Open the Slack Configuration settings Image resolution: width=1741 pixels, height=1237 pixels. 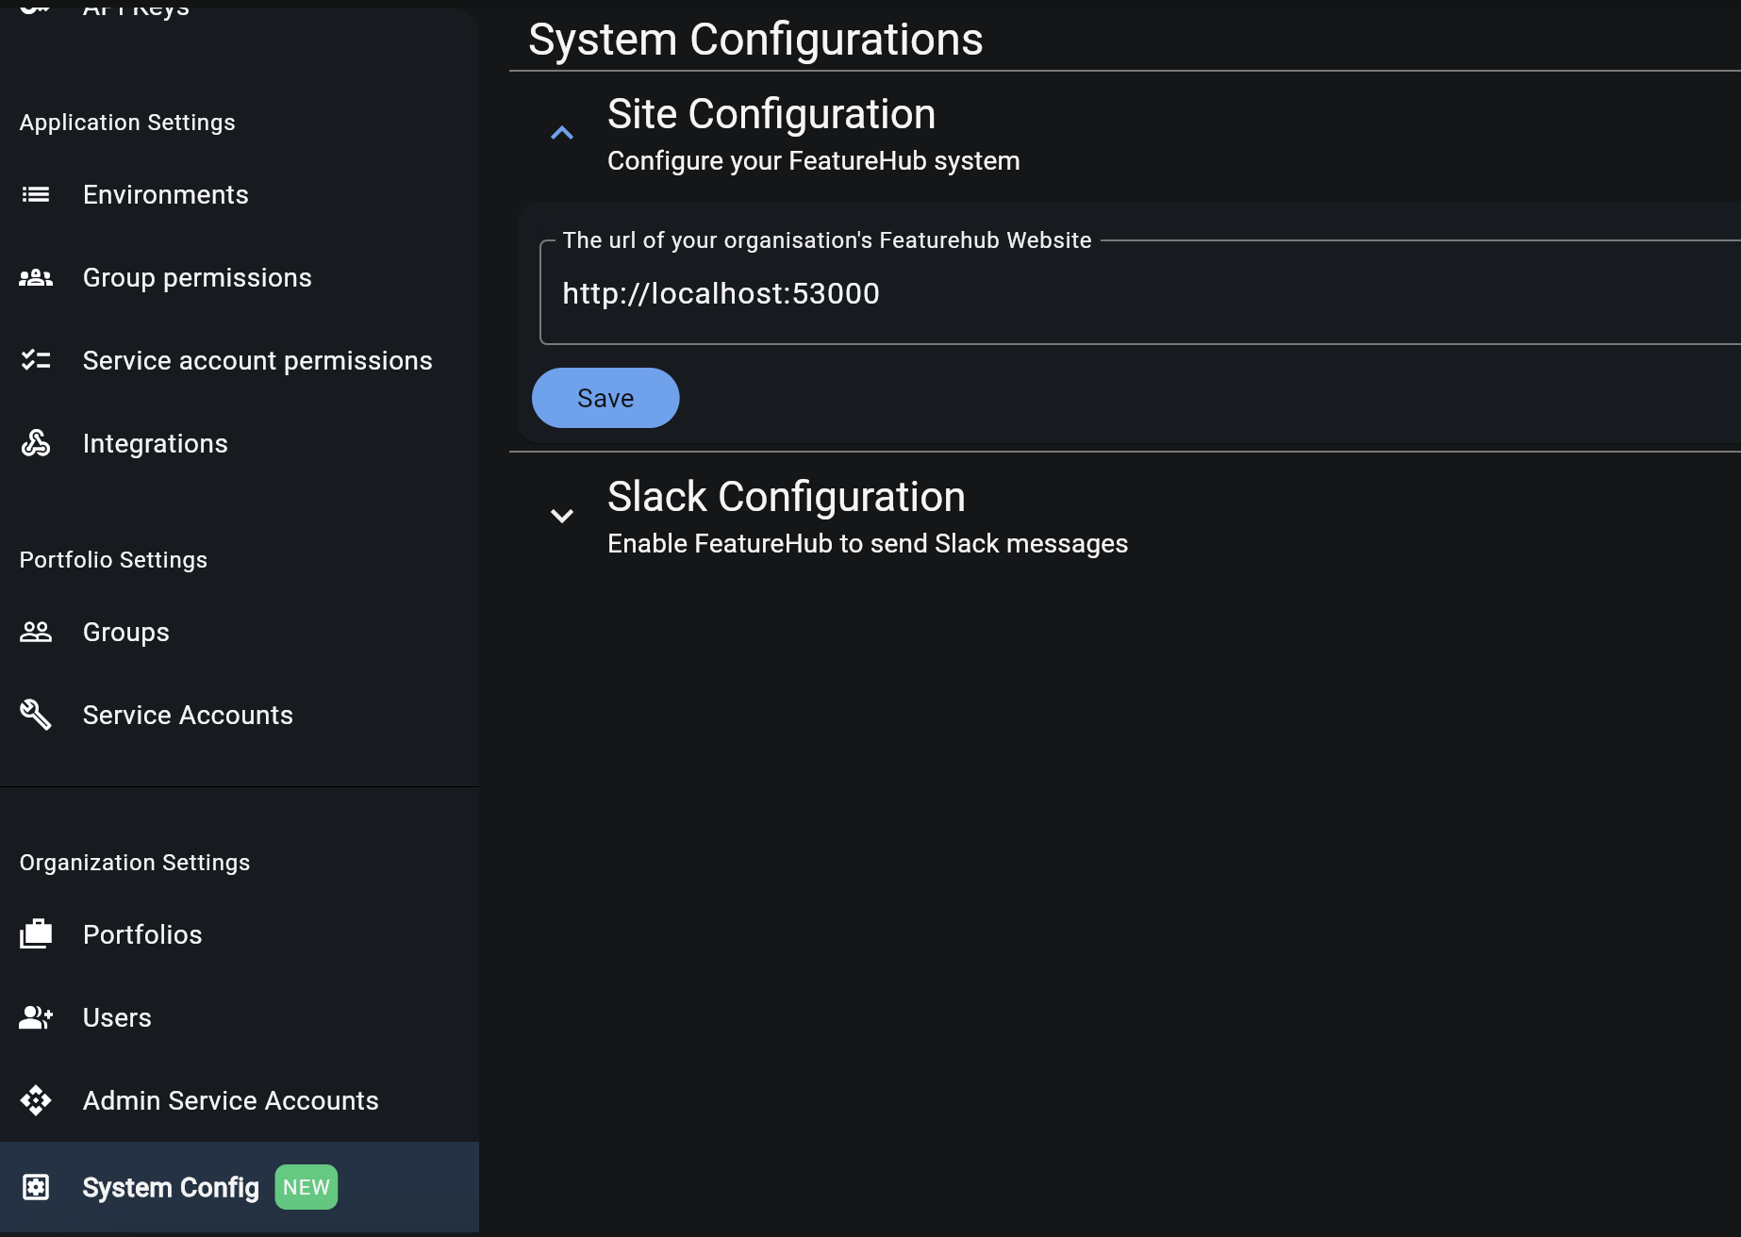787,497
